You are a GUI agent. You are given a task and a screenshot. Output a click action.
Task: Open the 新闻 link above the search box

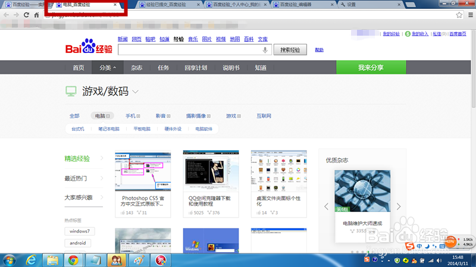(x=123, y=39)
